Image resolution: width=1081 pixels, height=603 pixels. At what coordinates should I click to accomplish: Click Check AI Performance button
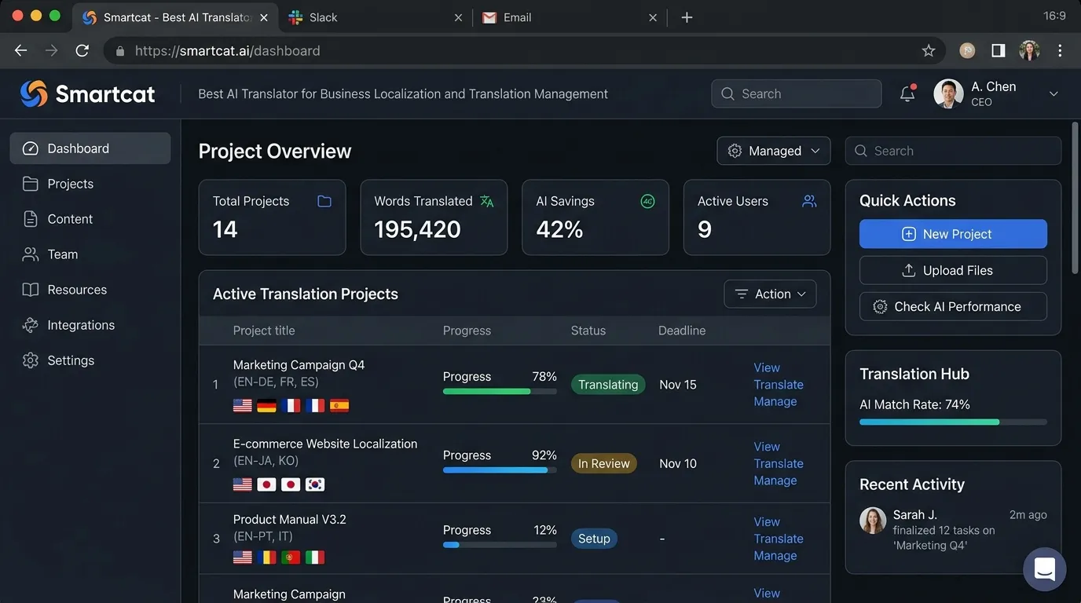[953, 306]
